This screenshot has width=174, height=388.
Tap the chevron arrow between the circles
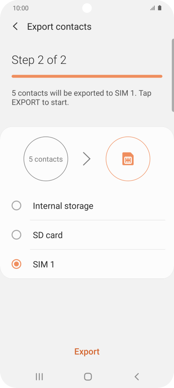87,159
